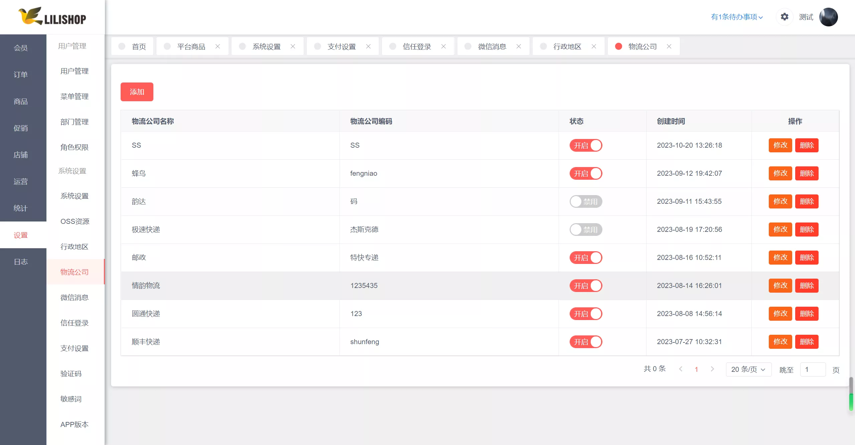Image resolution: width=855 pixels, height=445 pixels.
Task: Go to previous page arrow in pagination
Action: coord(681,369)
